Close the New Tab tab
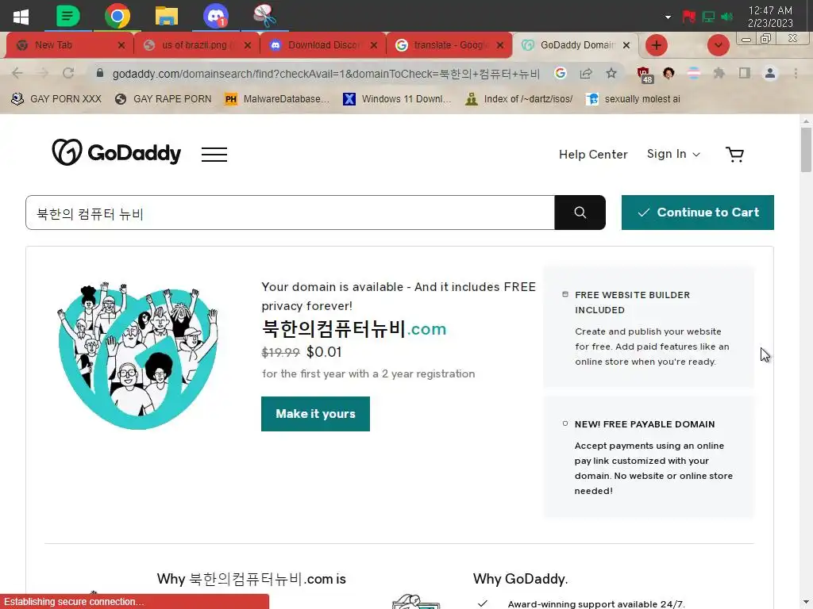813x609 pixels. (x=121, y=45)
